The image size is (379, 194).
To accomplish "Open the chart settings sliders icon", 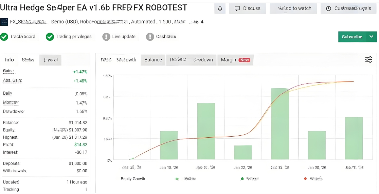I will click(x=368, y=60).
